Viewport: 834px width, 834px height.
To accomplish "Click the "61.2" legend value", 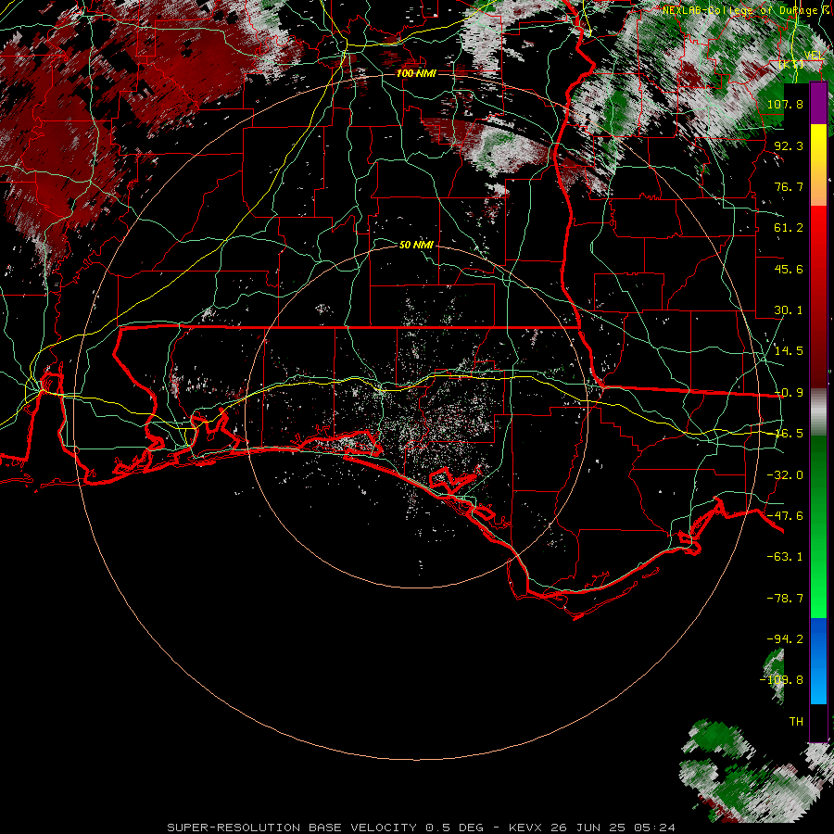I will [789, 228].
